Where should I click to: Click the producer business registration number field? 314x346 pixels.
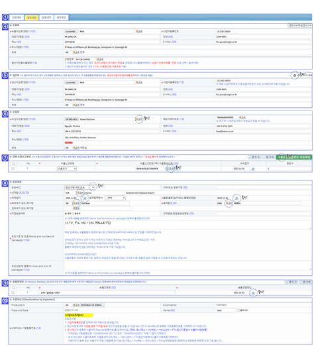pos(227,81)
